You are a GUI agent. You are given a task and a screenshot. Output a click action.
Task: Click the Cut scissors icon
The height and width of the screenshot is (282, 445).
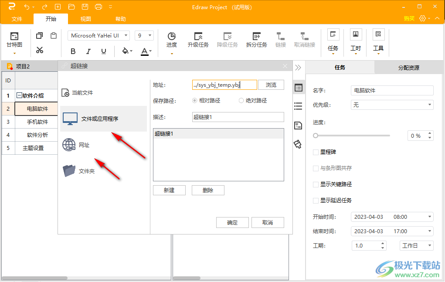tap(40, 50)
